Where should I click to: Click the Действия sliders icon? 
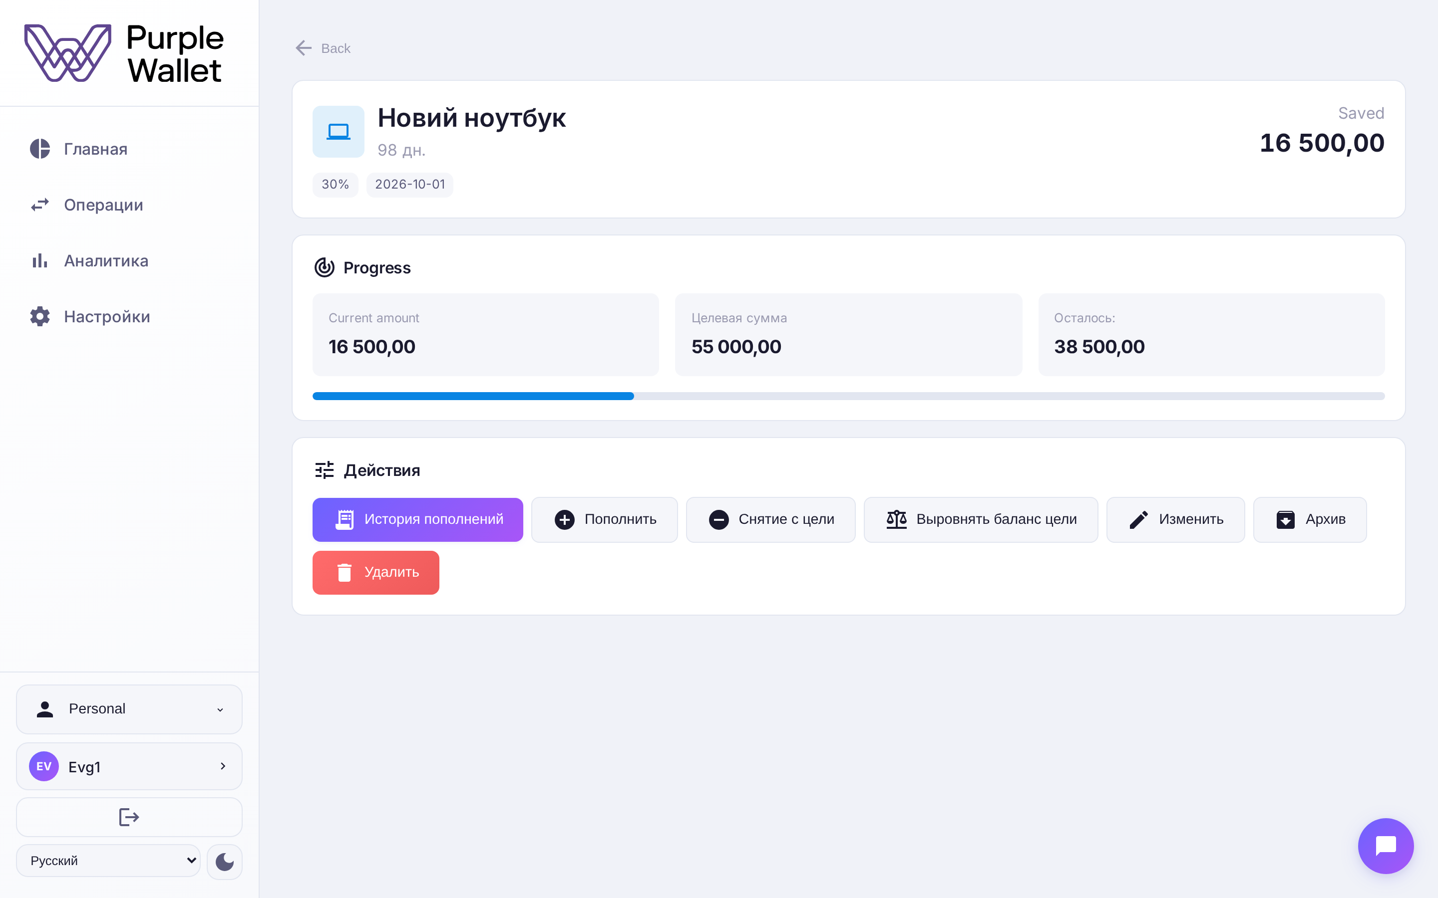(325, 470)
